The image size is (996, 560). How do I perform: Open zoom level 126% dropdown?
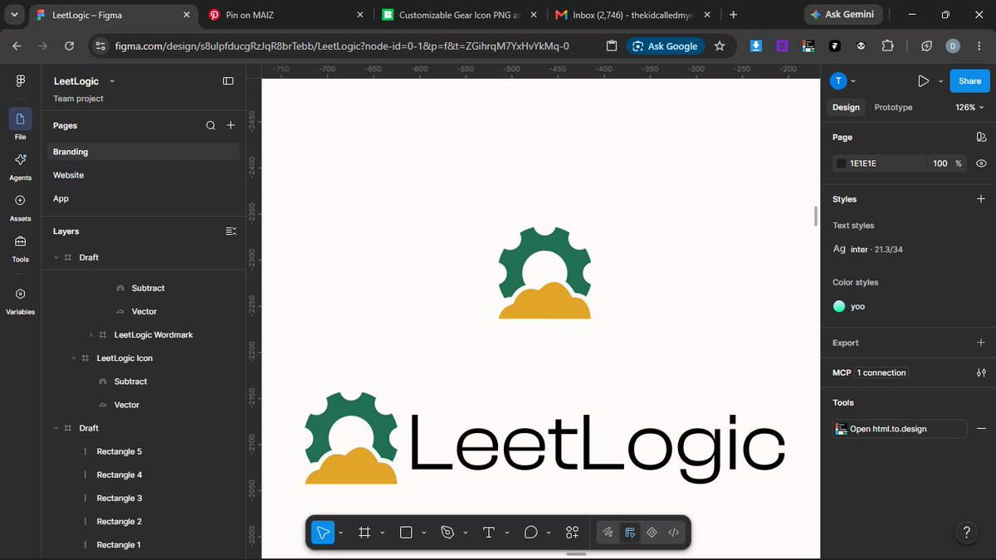tap(969, 108)
